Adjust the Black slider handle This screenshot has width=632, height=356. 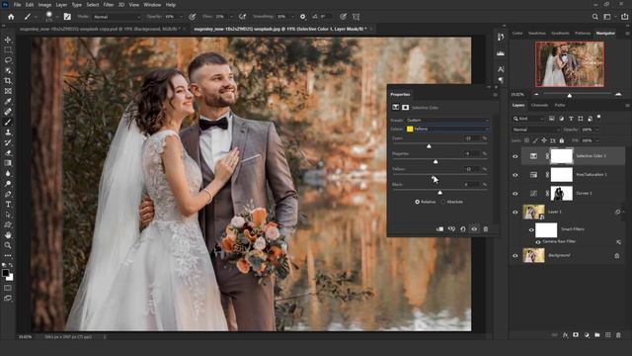pos(439,192)
